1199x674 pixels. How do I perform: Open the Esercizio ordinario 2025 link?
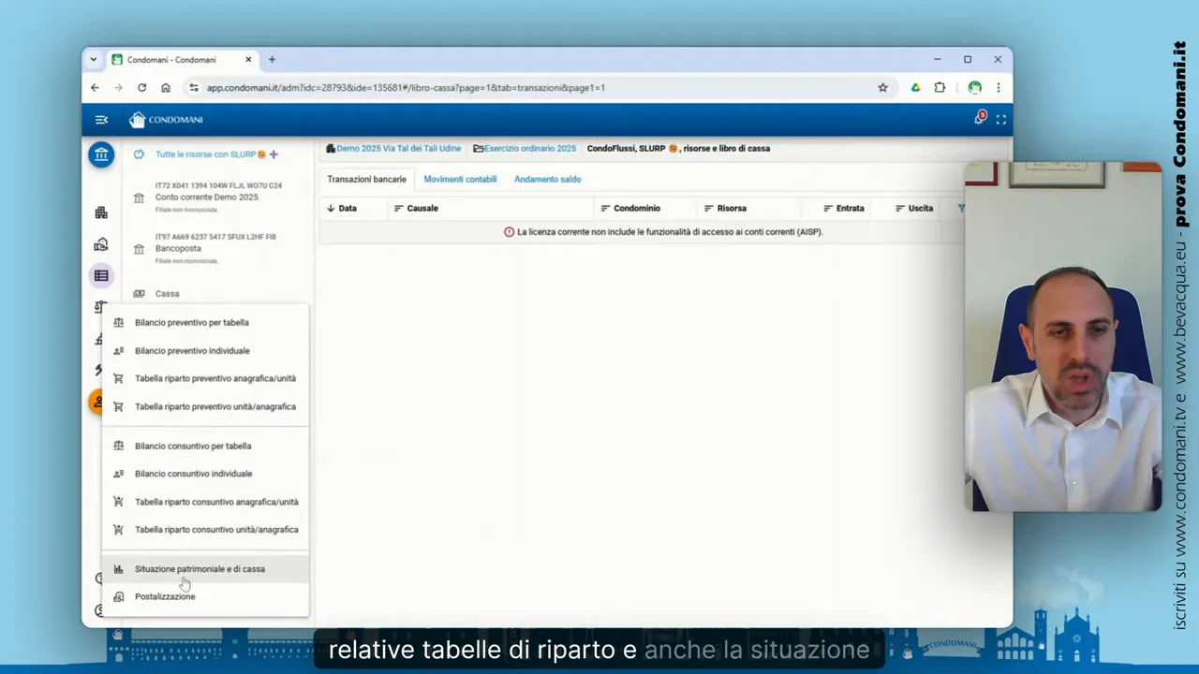529,148
